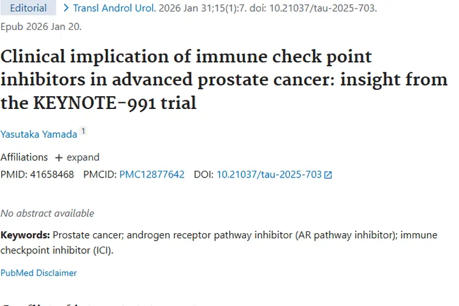Open the PubMed Disclaimer link

[39, 273]
